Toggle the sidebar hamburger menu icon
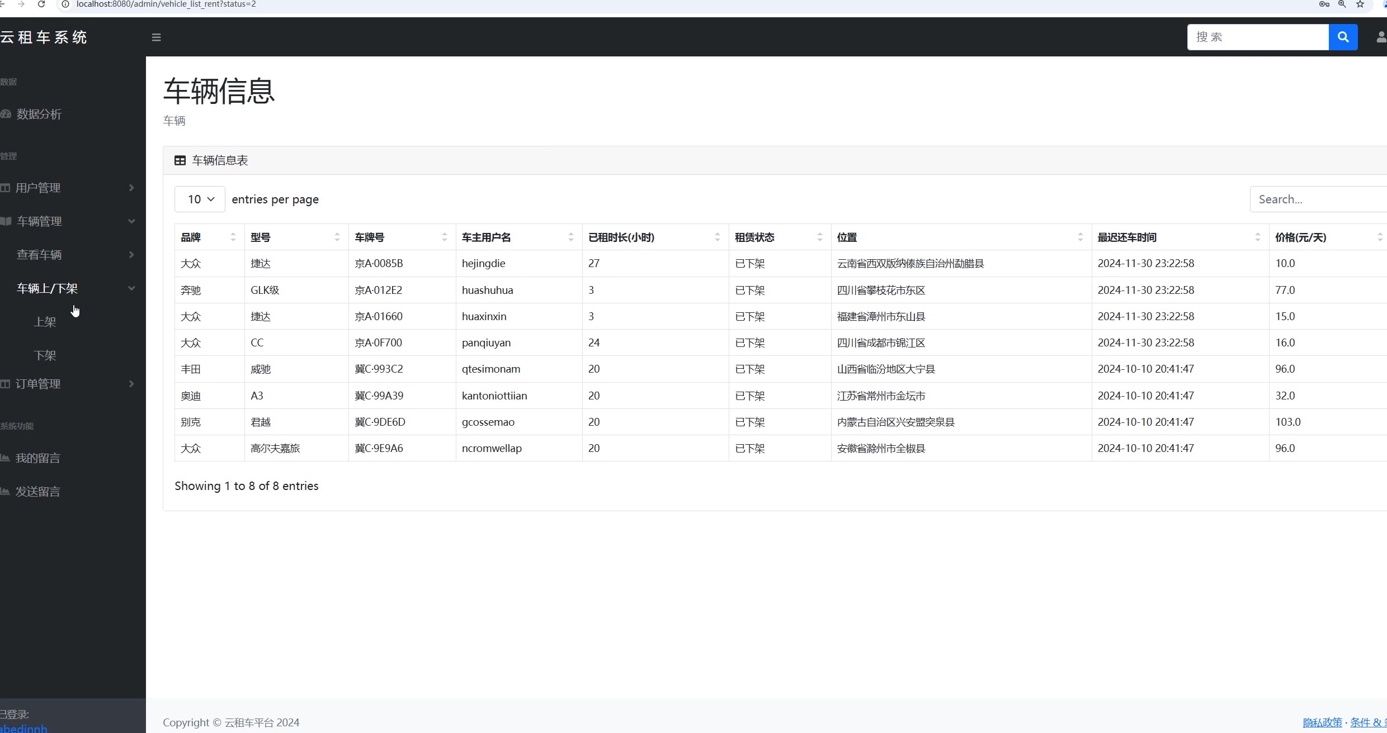The height and width of the screenshot is (733, 1387). 156,37
